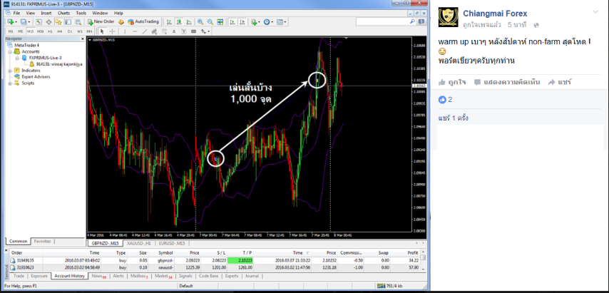609x293 pixels.
Task: Switch chart to line chart icon
Action: [x=189, y=21]
